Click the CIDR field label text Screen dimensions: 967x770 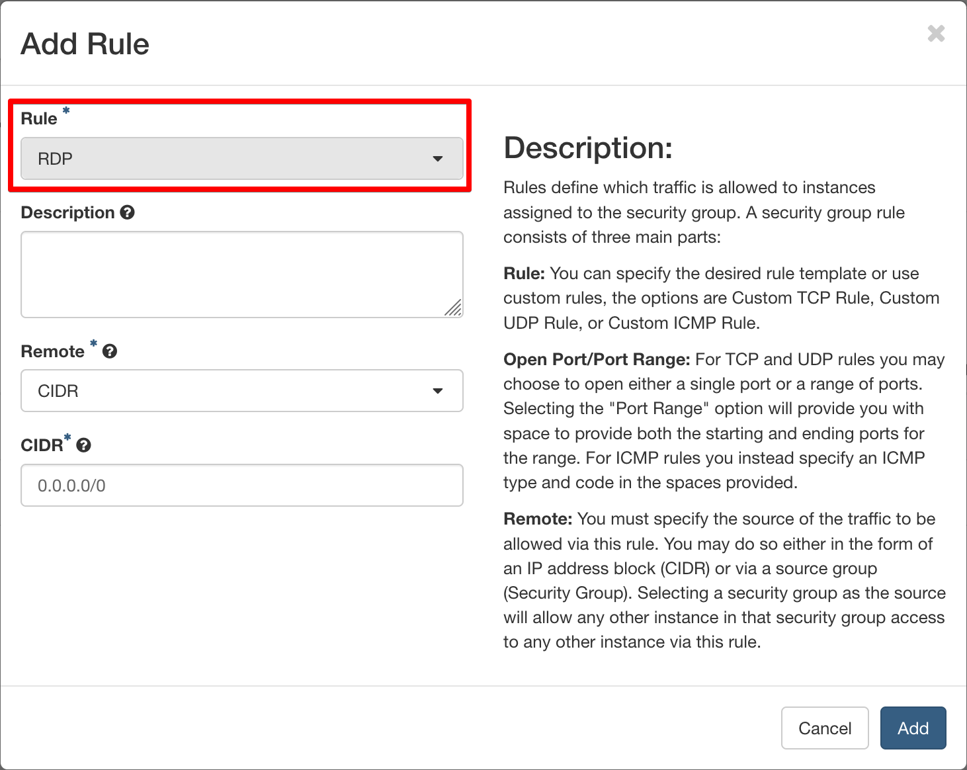click(x=42, y=445)
